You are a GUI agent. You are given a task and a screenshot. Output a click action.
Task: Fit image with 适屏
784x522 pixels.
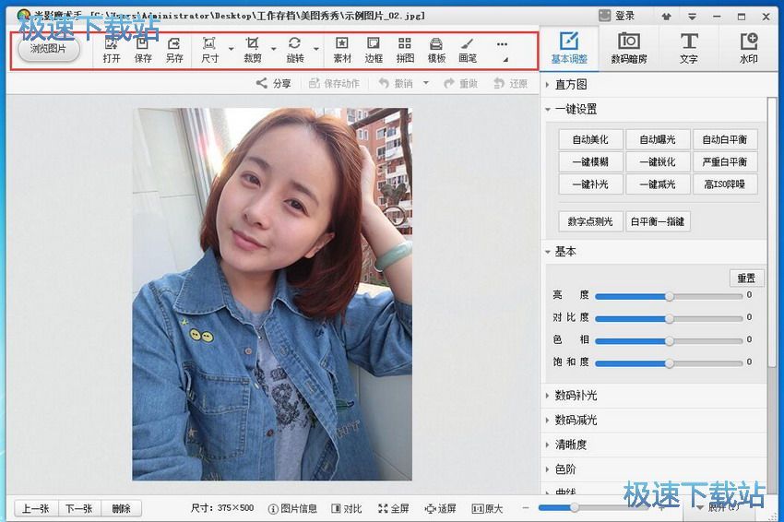tap(441, 508)
